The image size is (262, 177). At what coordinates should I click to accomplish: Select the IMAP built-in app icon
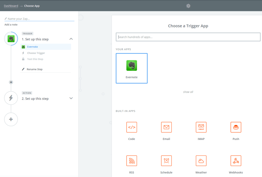click(201, 127)
